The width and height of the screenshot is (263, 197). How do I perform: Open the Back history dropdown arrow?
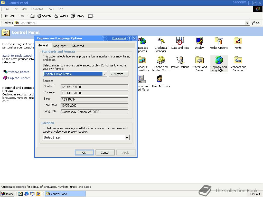tap(18, 16)
